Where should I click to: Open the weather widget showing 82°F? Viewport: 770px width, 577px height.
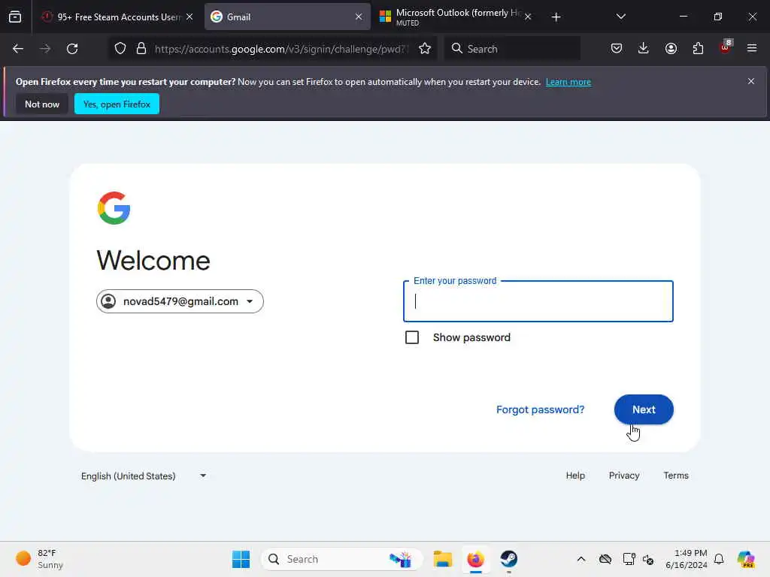point(39,559)
